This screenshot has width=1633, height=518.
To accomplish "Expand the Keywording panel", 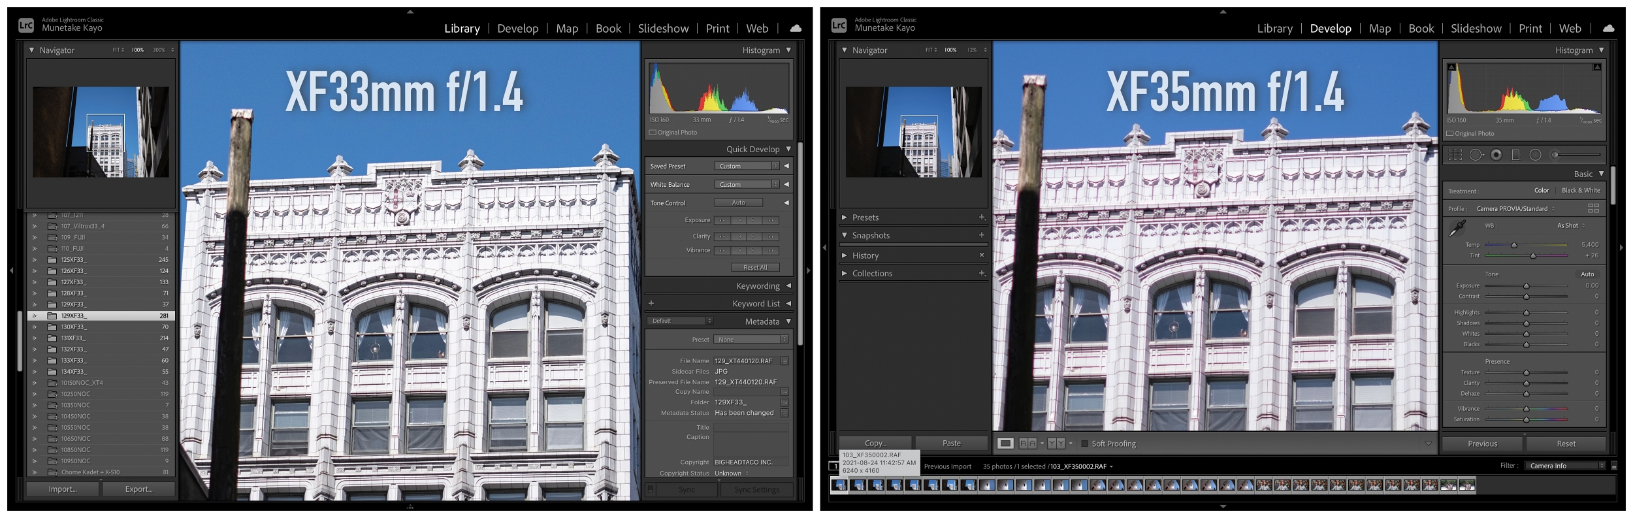I will click(788, 286).
